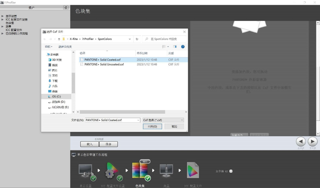This screenshot has width=320, height=188.
Task: Click the 保存 save button
Action: coord(108,144)
